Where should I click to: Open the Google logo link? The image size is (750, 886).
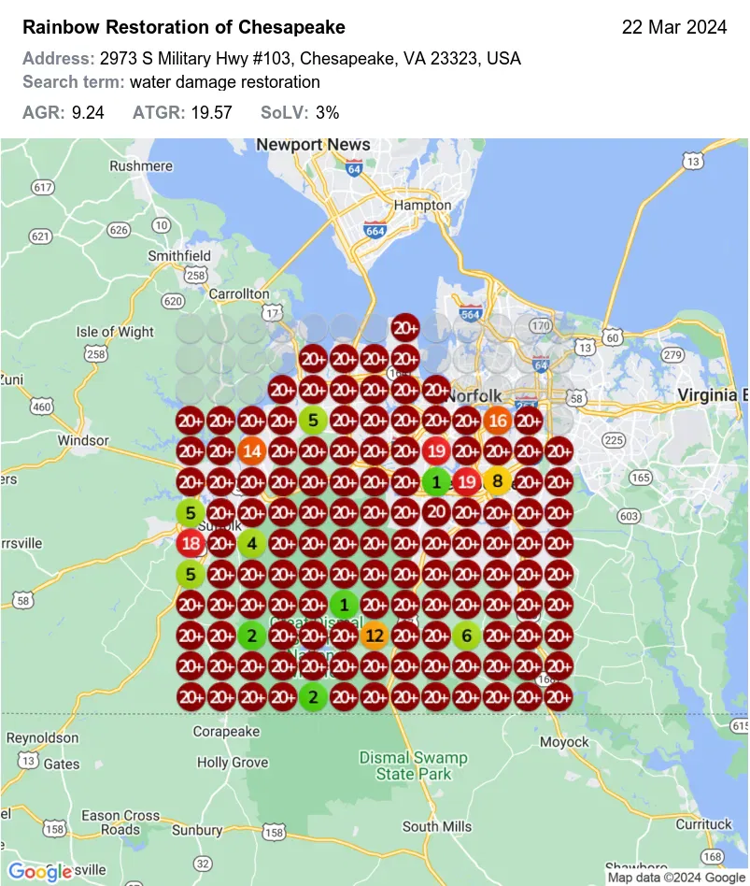click(x=41, y=871)
